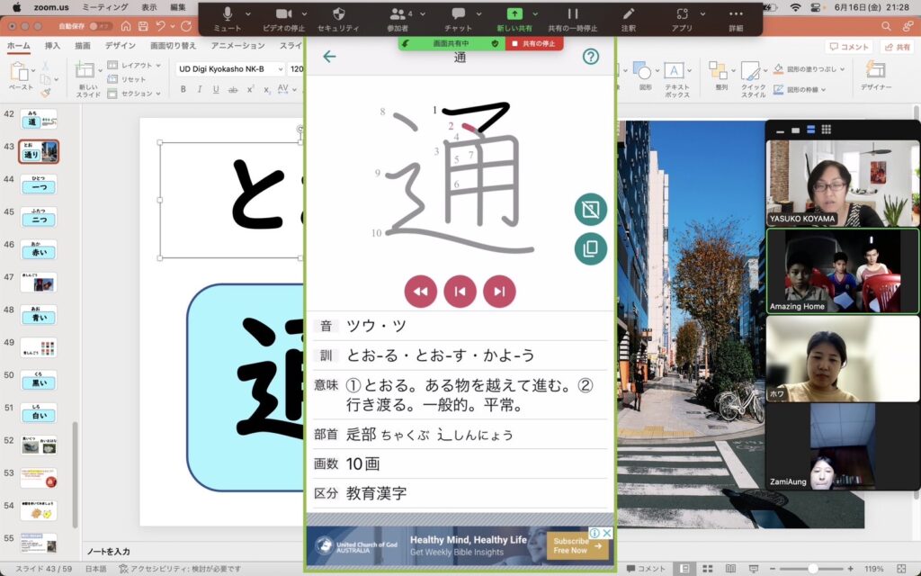Start a new share in Zoom
921x576 pixels.
[514, 19]
